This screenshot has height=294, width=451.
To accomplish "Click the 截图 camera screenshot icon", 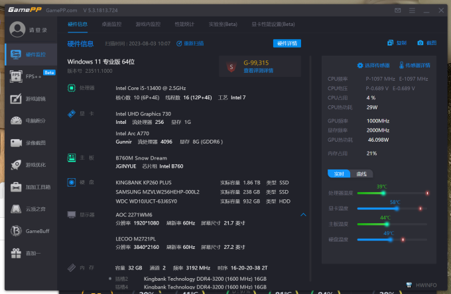I will click(420, 43).
